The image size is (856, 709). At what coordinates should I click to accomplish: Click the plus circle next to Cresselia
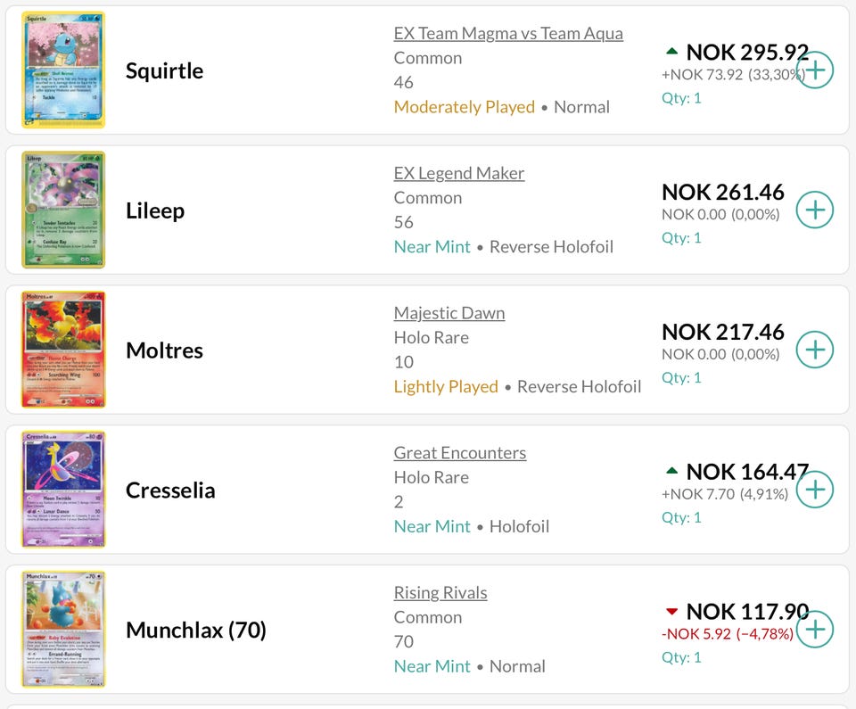pos(814,490)
